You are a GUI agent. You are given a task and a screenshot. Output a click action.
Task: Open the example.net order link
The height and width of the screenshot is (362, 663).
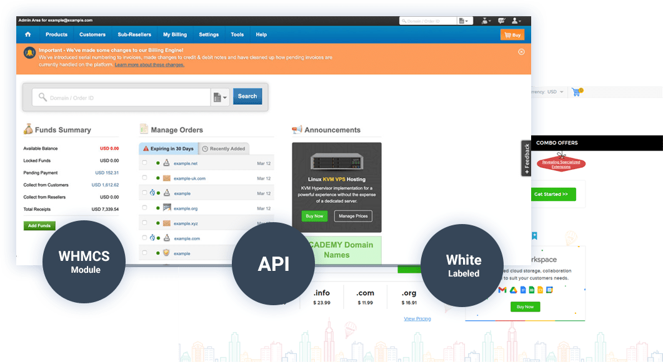click(x=186, y=164)
